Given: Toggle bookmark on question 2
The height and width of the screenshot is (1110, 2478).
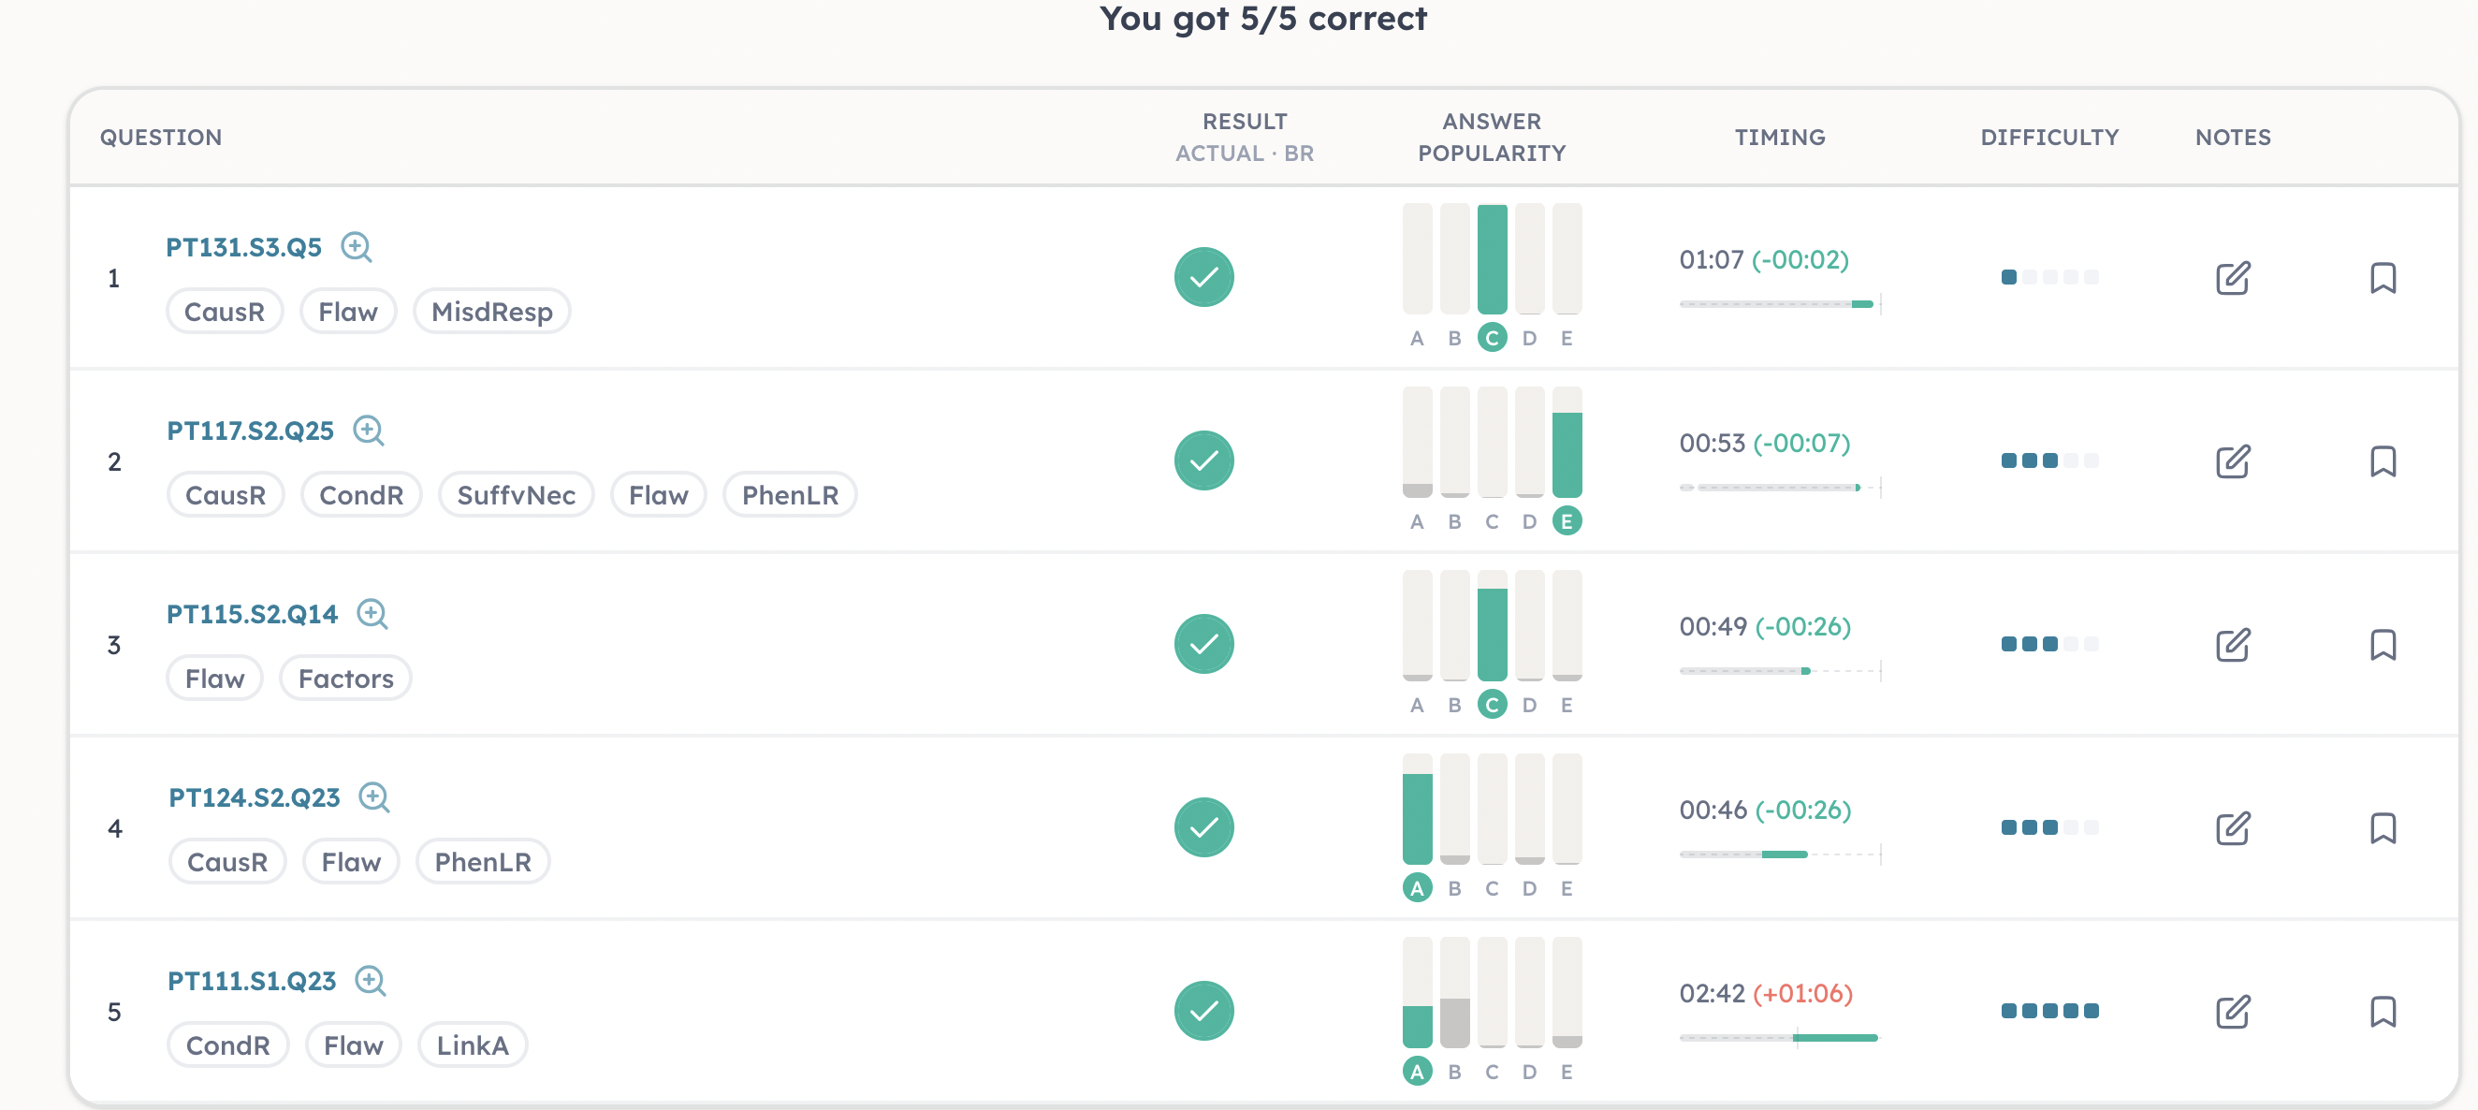Looking at the screenshot, I should tap(2383, 461).
